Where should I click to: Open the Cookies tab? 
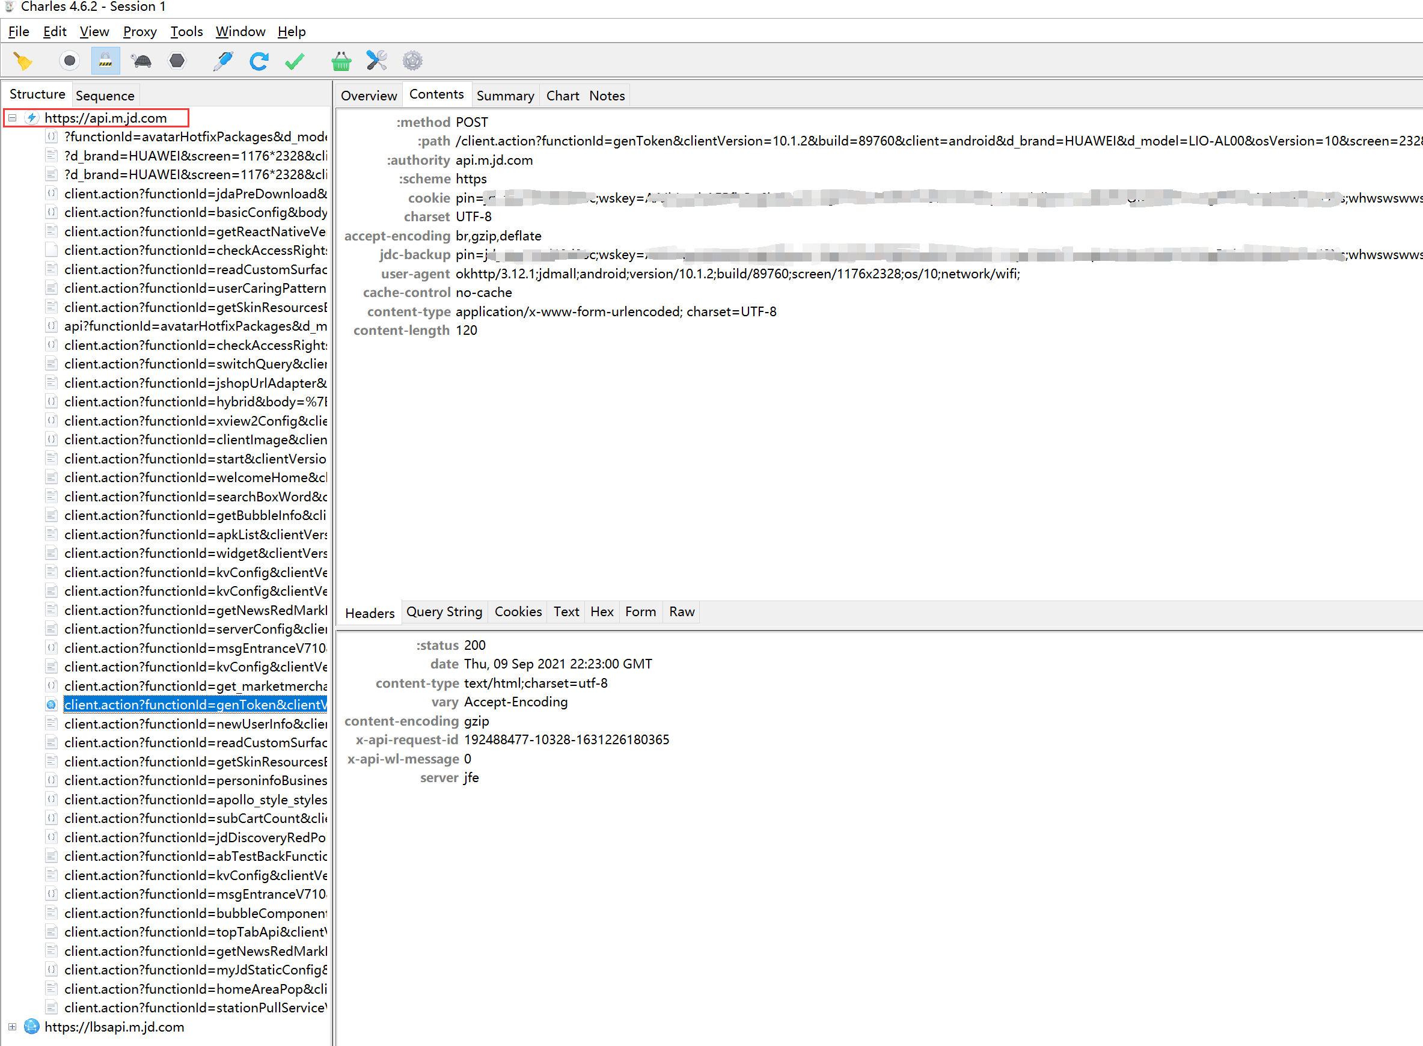pyautogui.click(x=518, y=611)
